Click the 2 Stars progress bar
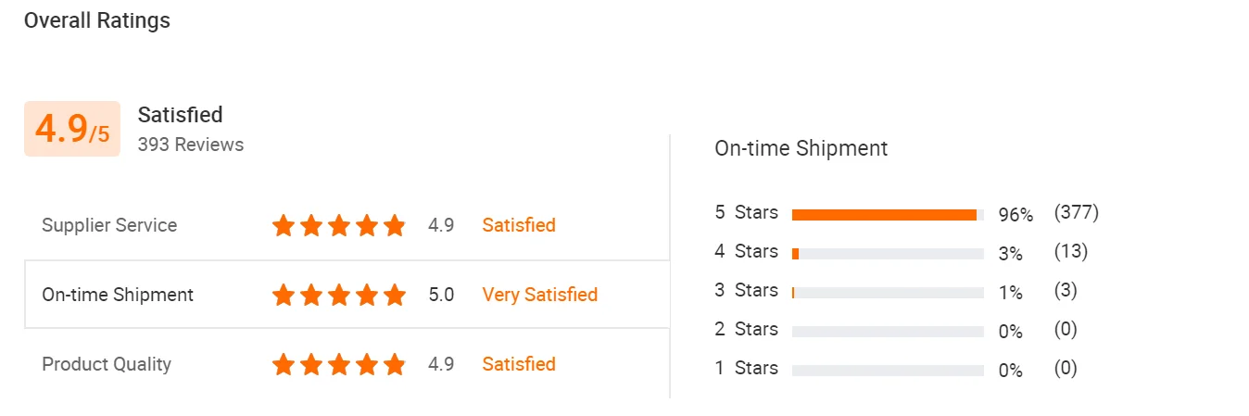The width and height of the screenshot is (1249, 416). pos(888,332)
